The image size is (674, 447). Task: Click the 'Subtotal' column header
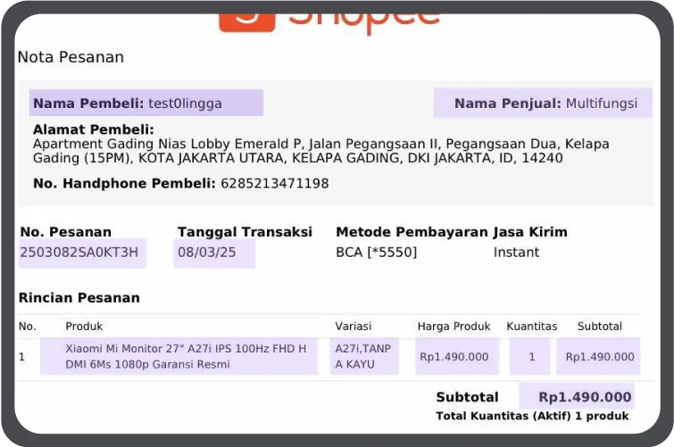click(x=600, y=327)
